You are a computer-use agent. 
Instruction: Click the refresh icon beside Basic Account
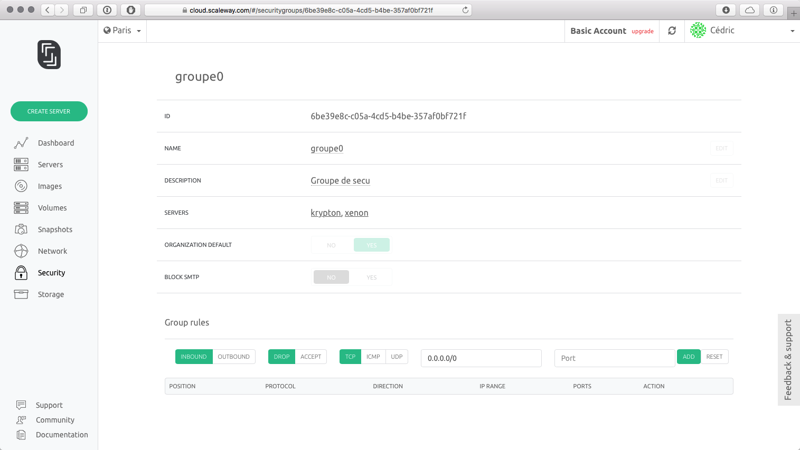pyautogui.click(x=672, y=31)
